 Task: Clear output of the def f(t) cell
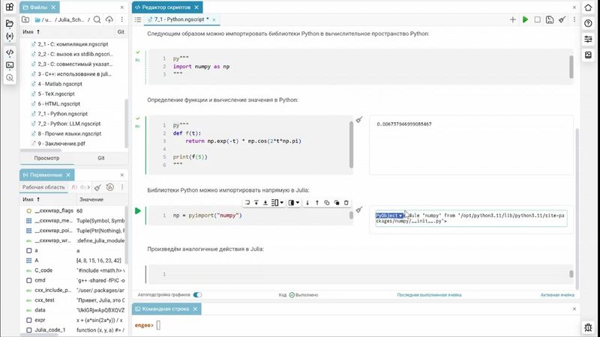pyautogui.click(x=359, y=120)
